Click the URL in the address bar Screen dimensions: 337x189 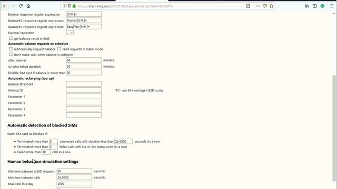point(125,6)
